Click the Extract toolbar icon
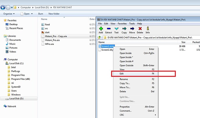This screenshot has width=200, height=118. point(109,29)
